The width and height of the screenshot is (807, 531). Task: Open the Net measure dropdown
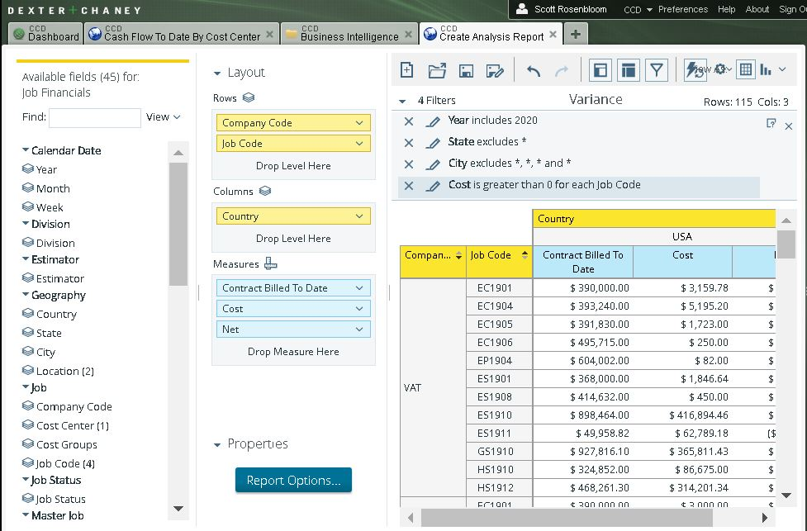tap(359, 330)
